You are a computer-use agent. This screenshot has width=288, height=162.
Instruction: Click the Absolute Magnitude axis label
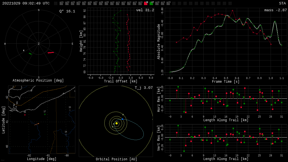159,42
